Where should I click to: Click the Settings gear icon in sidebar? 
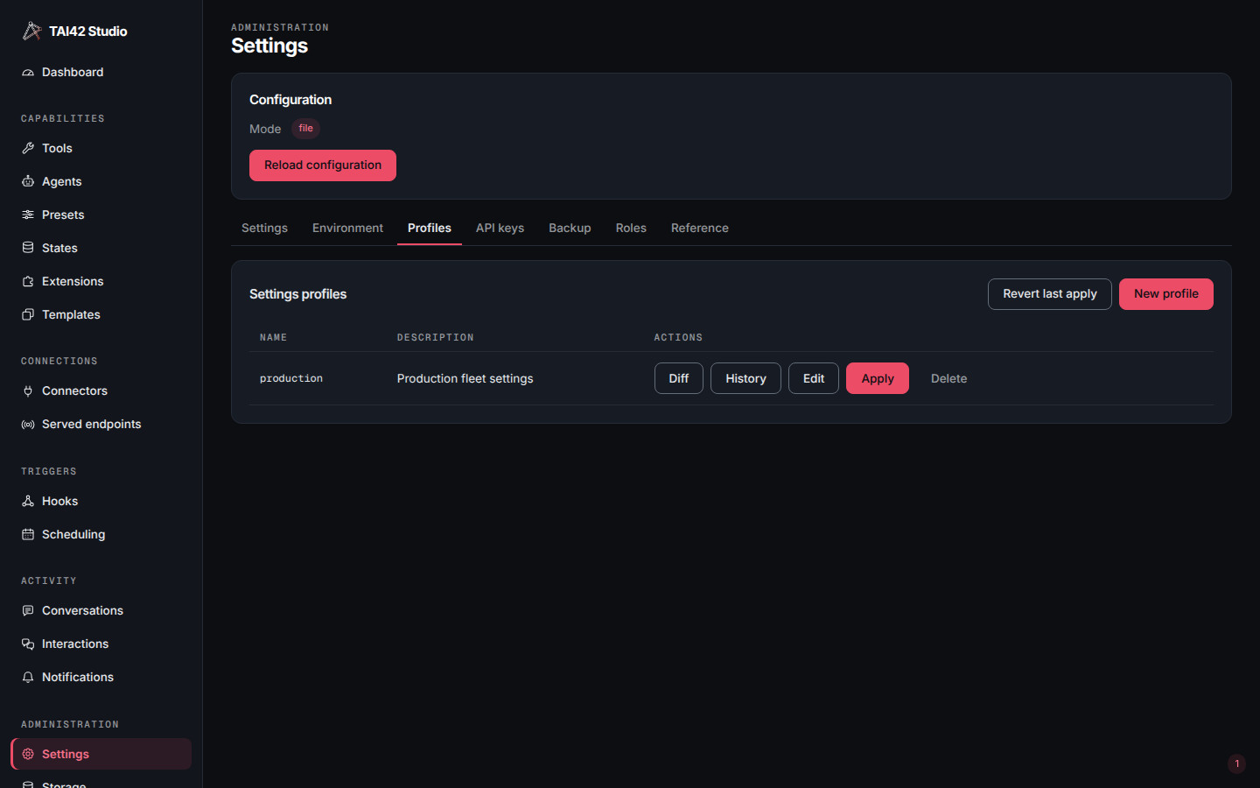click(28, 755)
